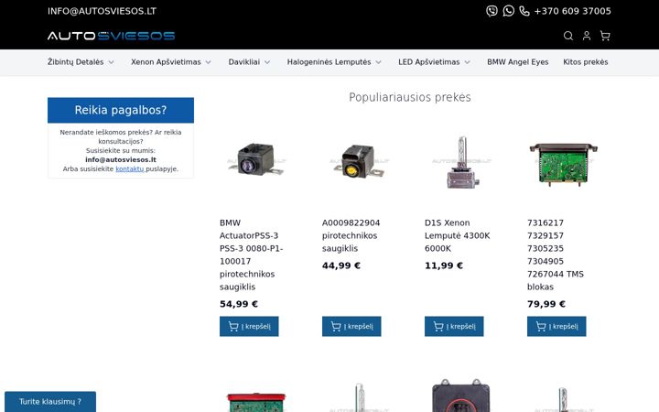Add 7316217 TMS blokas to cart
This screenshot has width=659, height=412.
tap(556, 326)
